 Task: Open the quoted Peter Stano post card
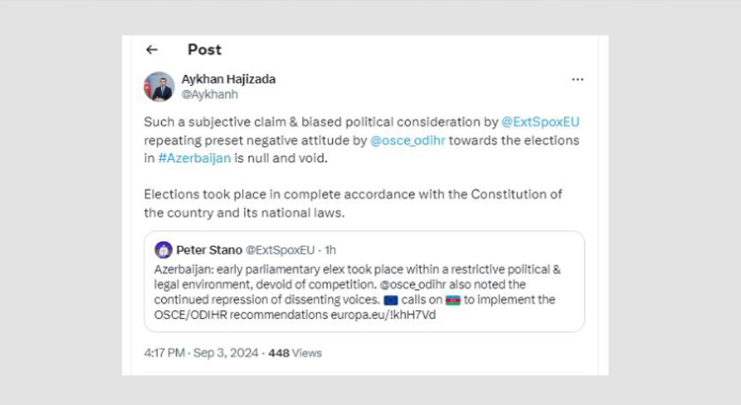[x=365, y=282]
